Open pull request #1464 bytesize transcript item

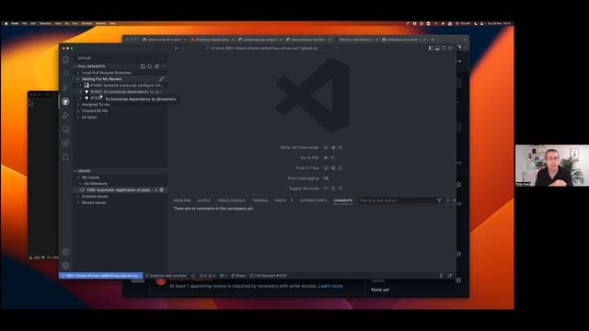(x=121, y=86)
